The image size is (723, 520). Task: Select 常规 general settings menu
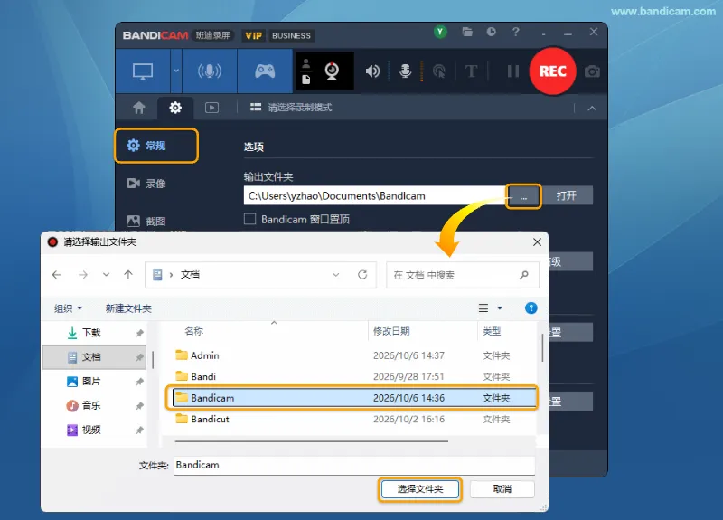coord(156,146)
